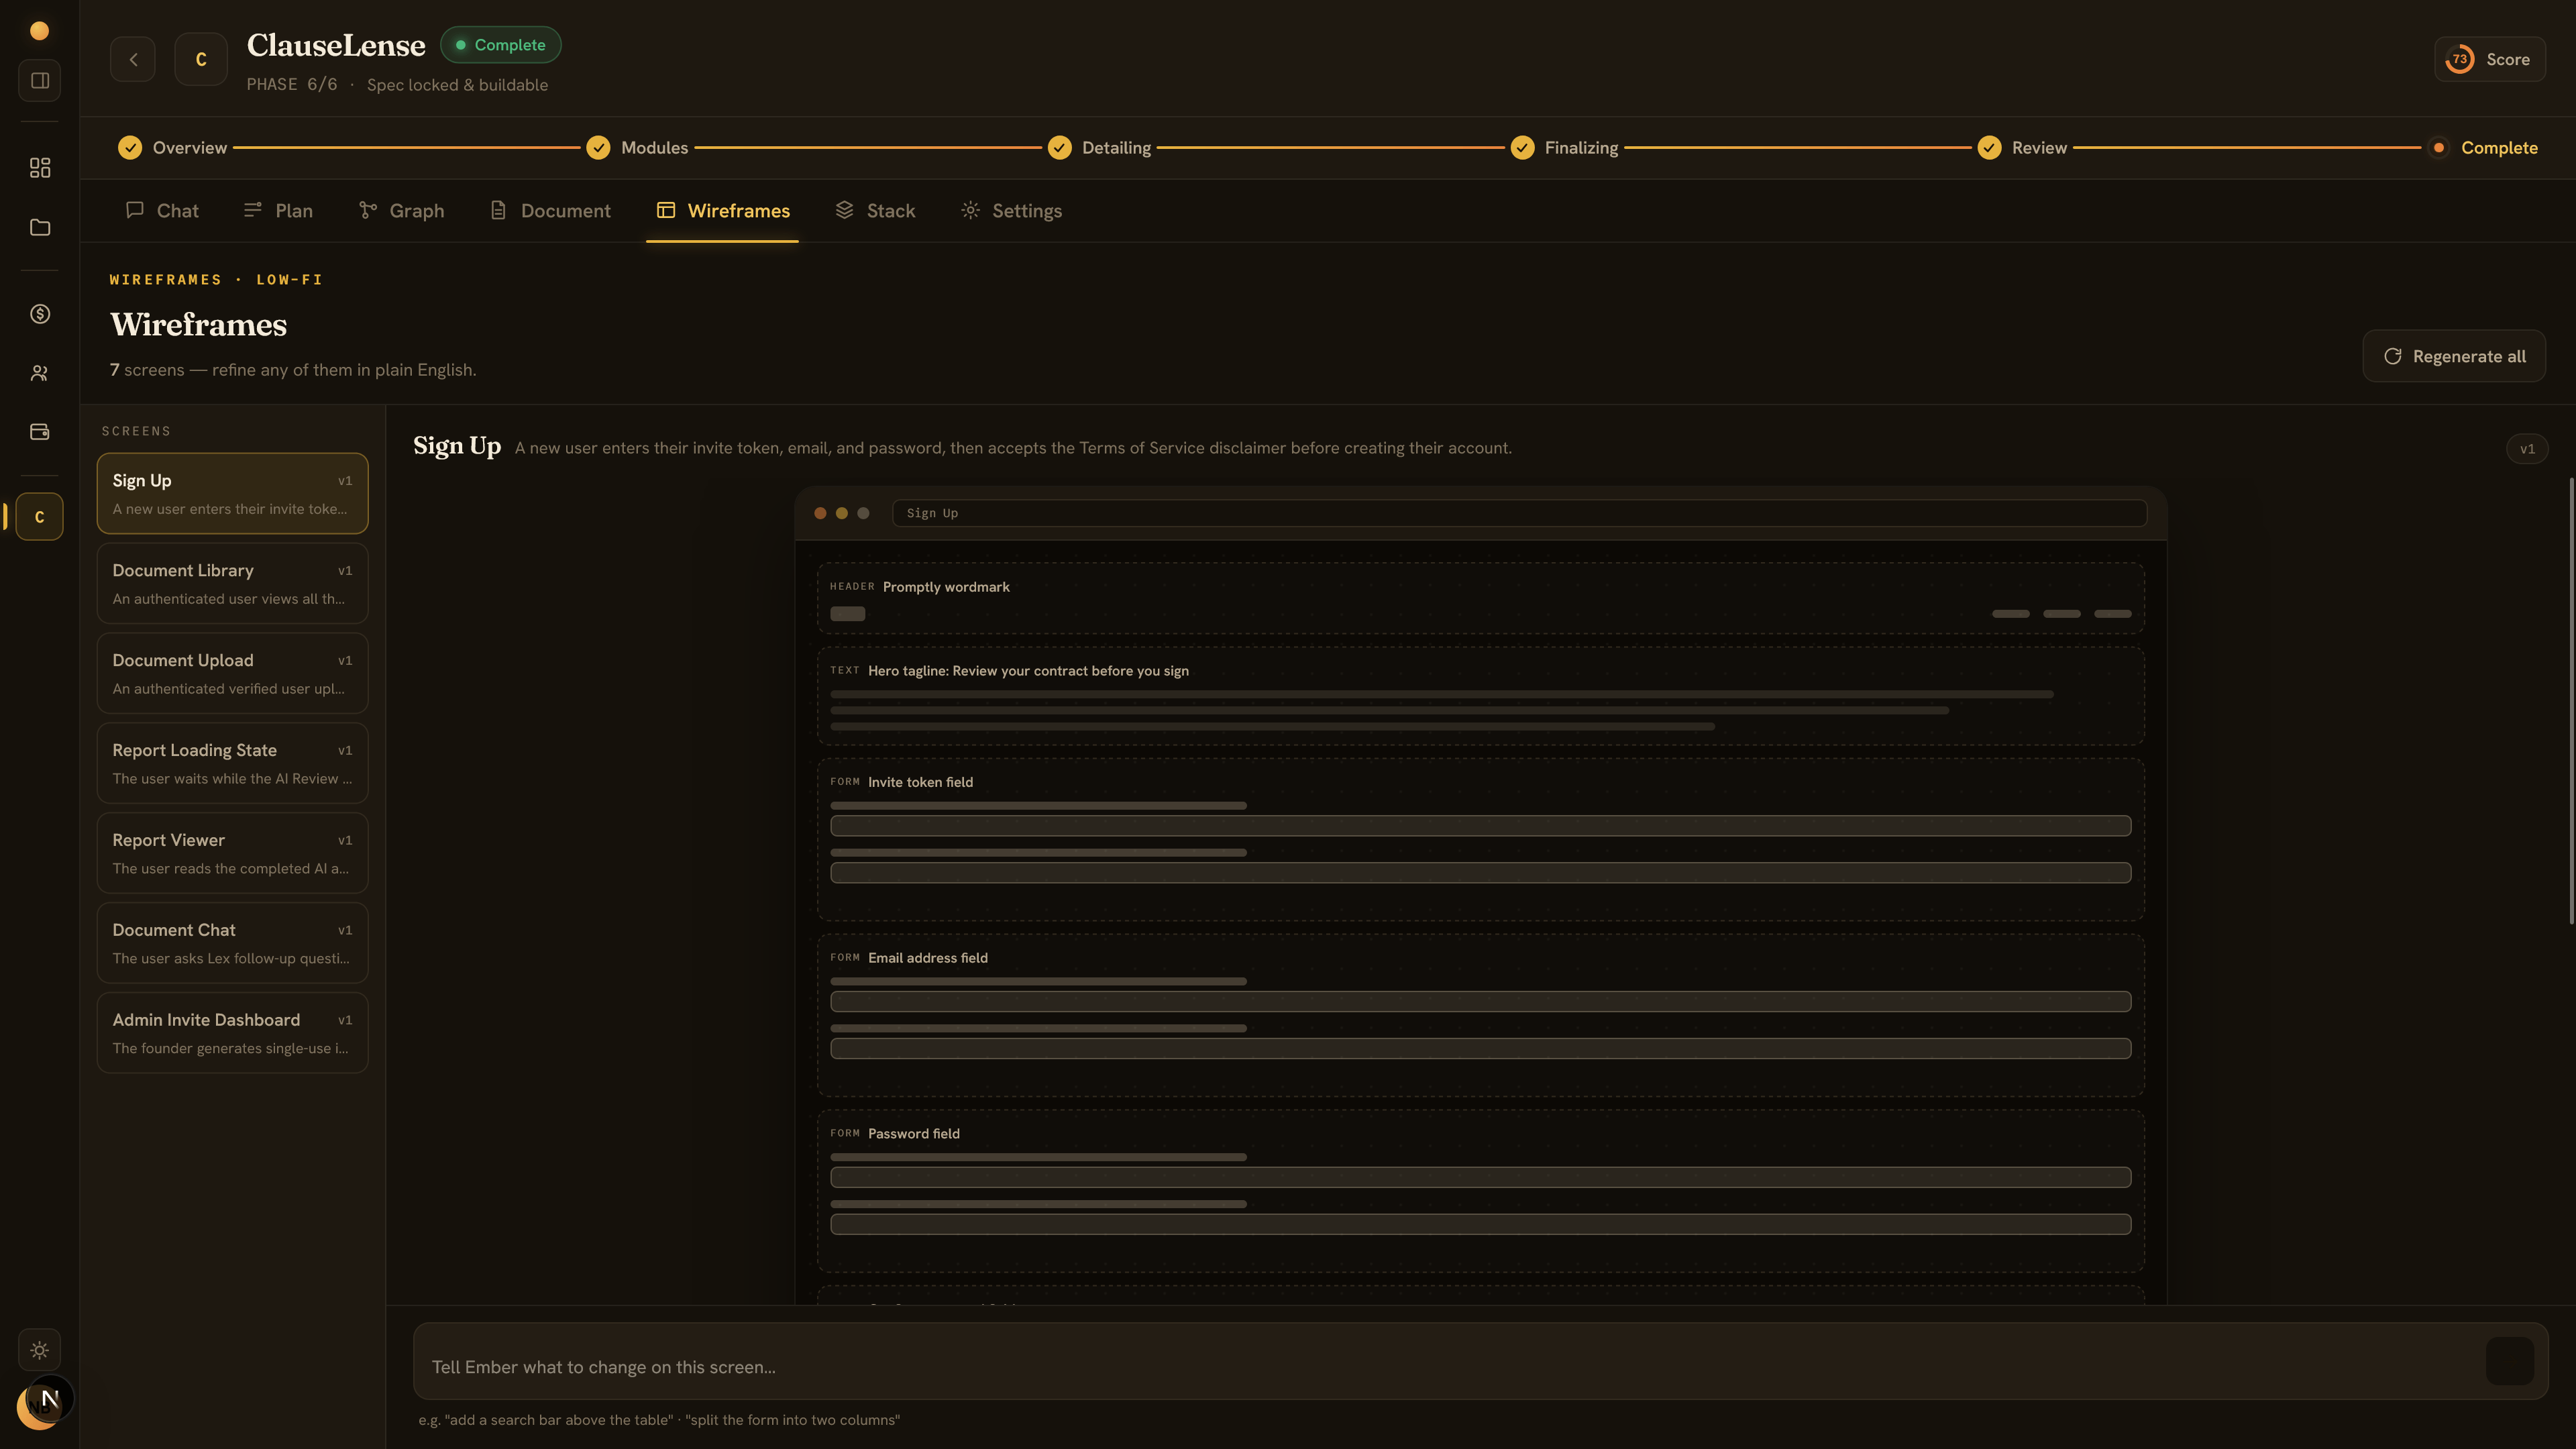Click the Promptly wordmark header block
The height and width of the screenshot is (1449, 2576).
tap(1481, 599)
